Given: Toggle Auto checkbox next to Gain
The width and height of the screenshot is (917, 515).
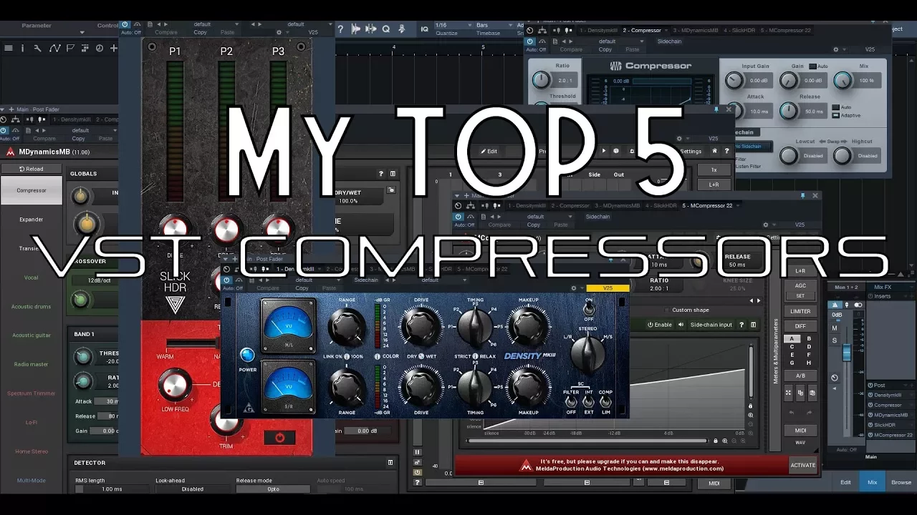Looking at the screenshot, I should pyautogui.click(x=812, y=66).
